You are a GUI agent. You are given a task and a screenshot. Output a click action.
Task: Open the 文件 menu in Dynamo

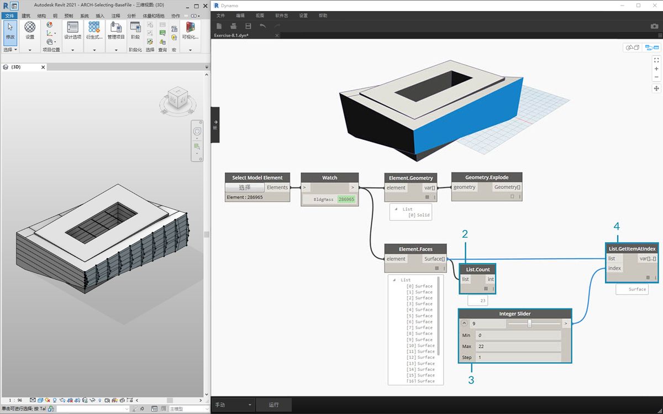coord(220,15)
